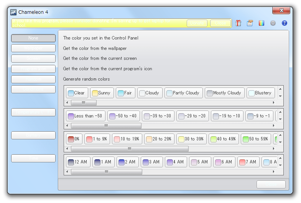The image size is (301, 203).
Task: Click right arrow of temperature row scrollbar
Action: (x=273, y=126)
